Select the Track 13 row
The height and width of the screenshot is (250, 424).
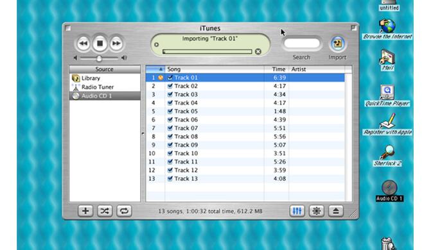(x=245, y=179)
